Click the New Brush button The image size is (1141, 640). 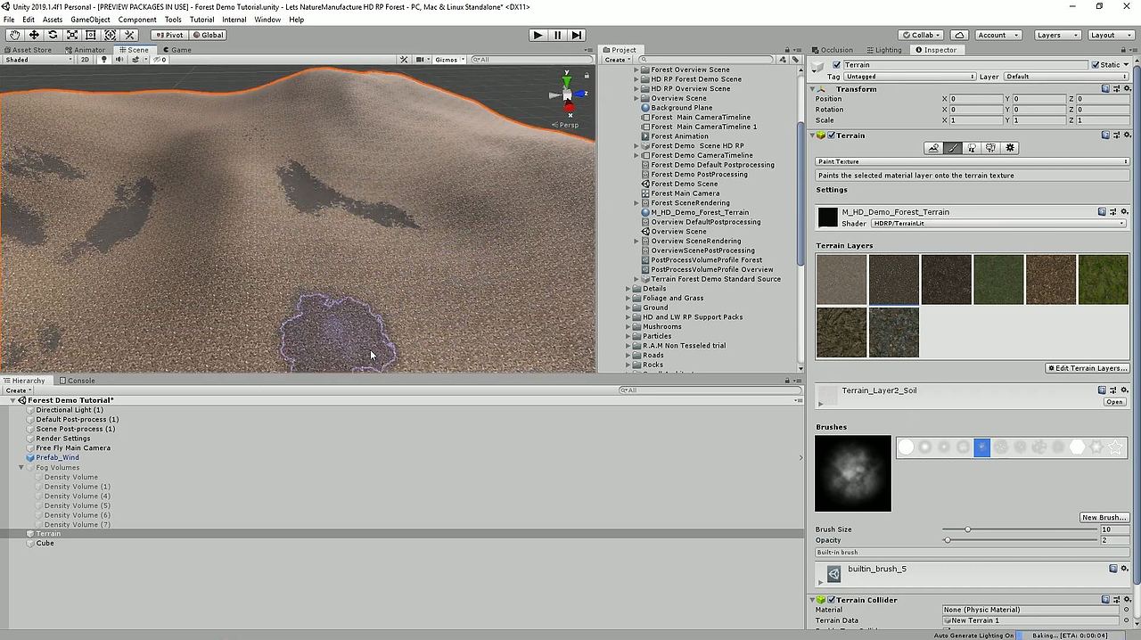click(x=1103, y=517)
